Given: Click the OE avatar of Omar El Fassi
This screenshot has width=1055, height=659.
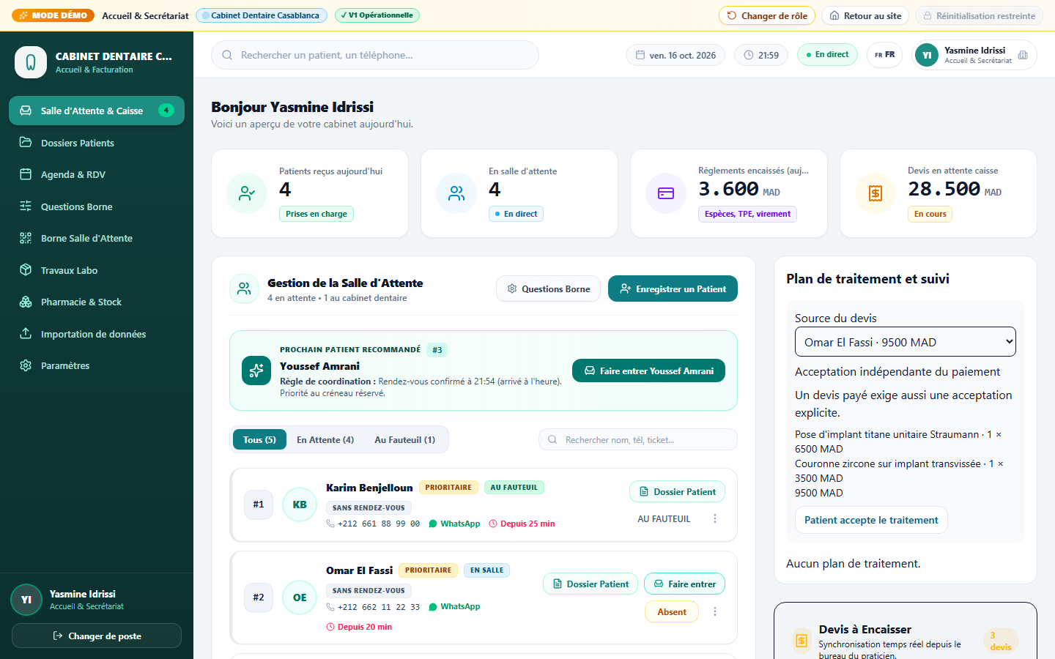Looking at the screenshot, I should 300,597.
